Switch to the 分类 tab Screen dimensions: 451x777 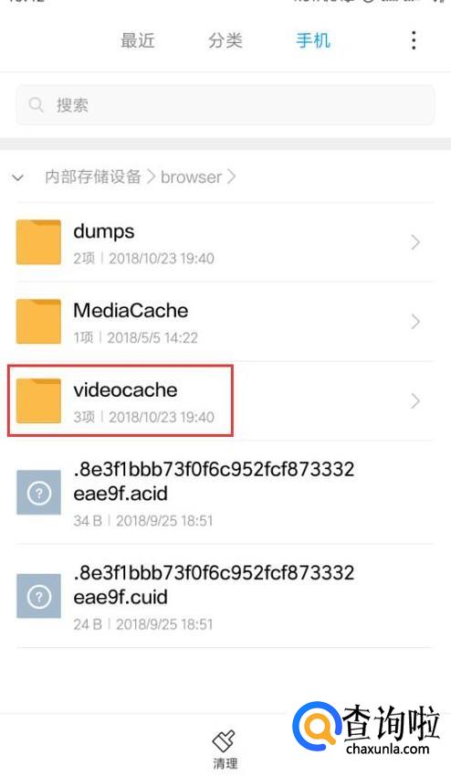[x=225, y=40]
